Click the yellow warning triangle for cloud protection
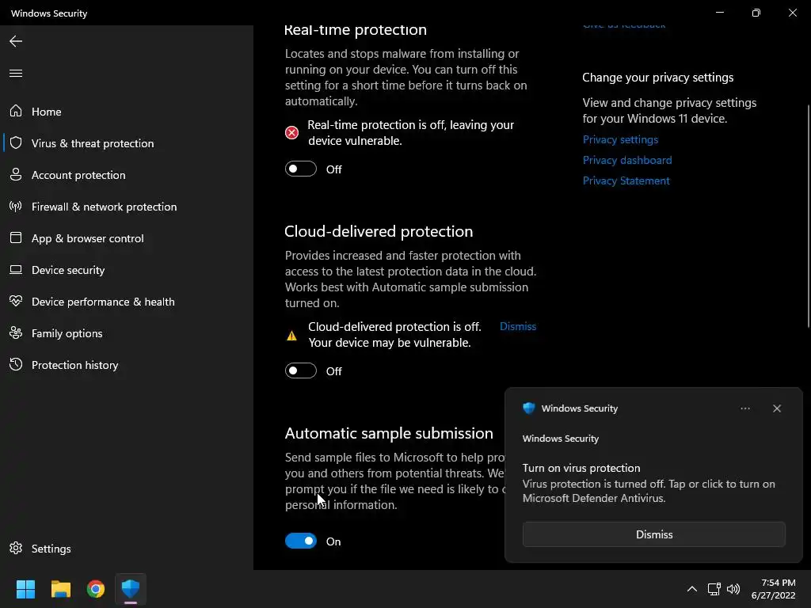The height and width of the screenshot is (608, 811). (x=291, y=336)
